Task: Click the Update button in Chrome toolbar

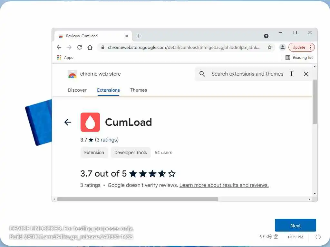Action: click(x=299, y=47)
